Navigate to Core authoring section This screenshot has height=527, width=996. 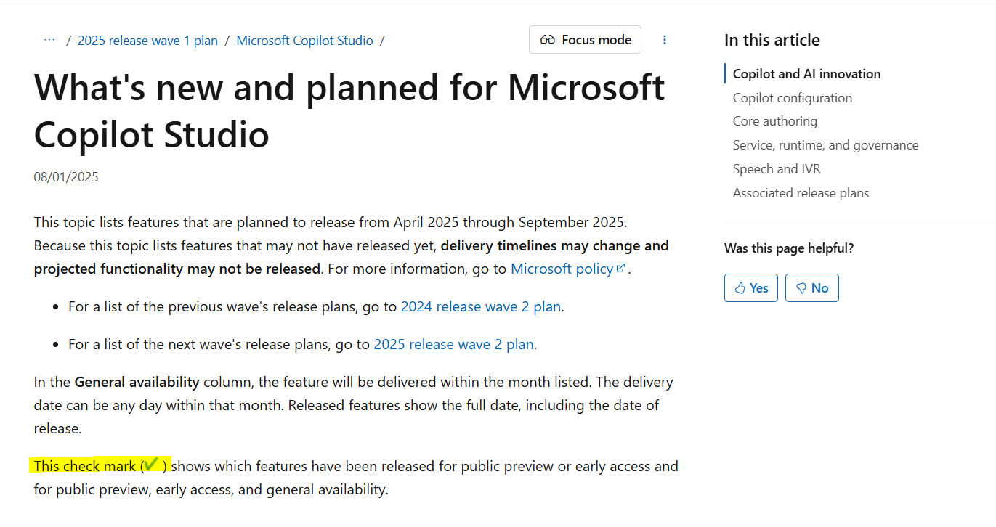point(775,121)
